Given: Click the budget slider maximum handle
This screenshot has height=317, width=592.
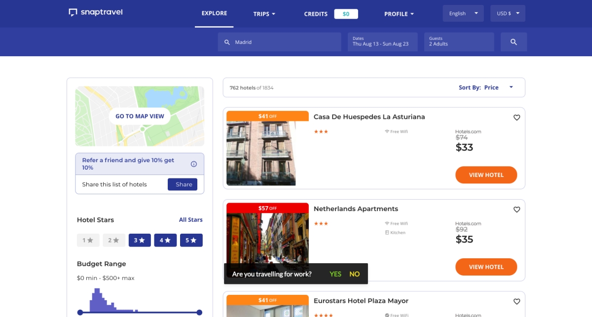Looking at the screenshot, I should [199, 312].
